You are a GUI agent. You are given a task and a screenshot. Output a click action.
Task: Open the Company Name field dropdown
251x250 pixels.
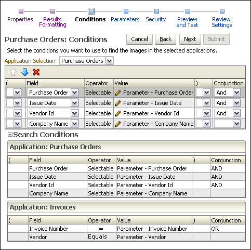tap(75, 124)
